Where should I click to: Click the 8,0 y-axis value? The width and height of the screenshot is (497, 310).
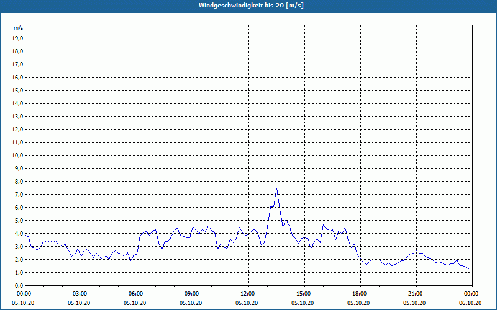(x=19, y=181)
